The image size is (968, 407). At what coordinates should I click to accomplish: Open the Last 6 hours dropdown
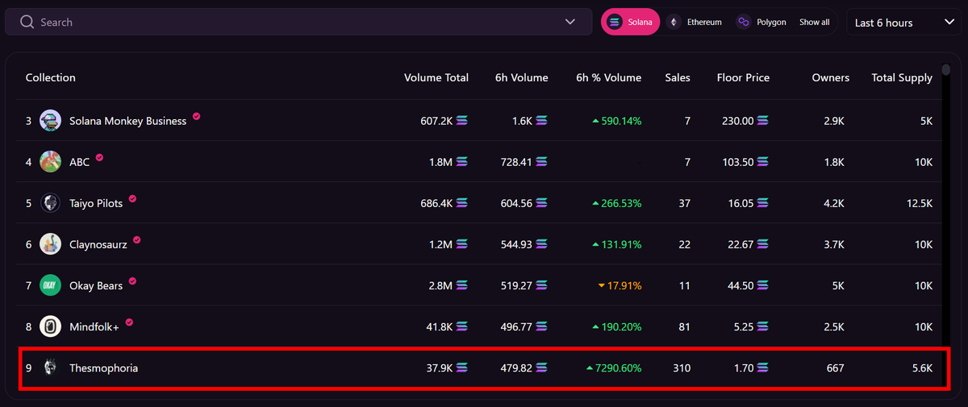[x=903, y=22]
